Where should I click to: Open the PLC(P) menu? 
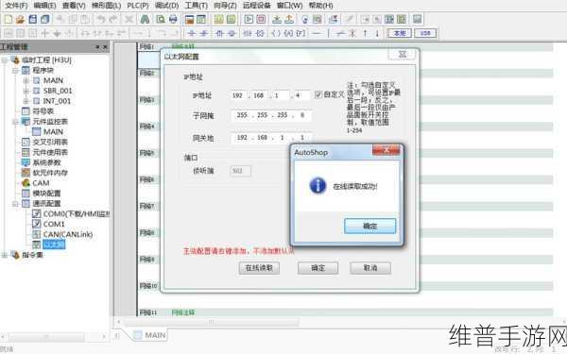[x=138, y=6]
